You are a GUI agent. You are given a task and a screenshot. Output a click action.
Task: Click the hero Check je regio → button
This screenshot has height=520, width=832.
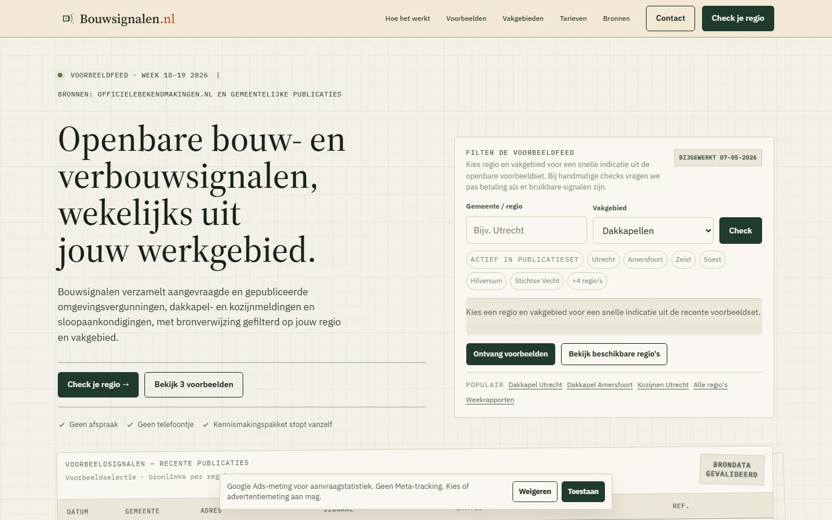coord(98,385)
